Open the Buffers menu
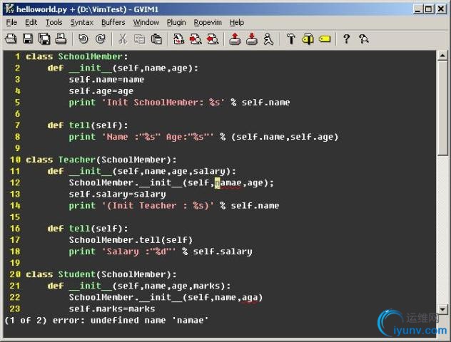This screenshot has width=451, height=342. pyautogui.click(x=113, y=22)
